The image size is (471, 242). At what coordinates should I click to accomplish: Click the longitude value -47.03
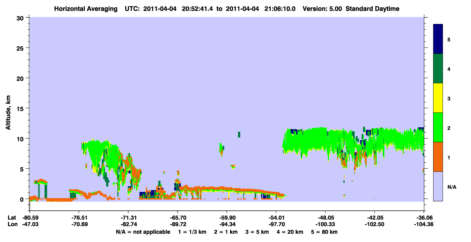(x=30, y=224)
